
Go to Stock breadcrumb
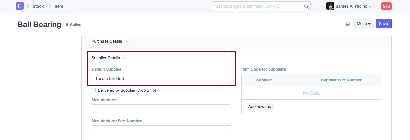pyautogui.click(x=38, y=6)
